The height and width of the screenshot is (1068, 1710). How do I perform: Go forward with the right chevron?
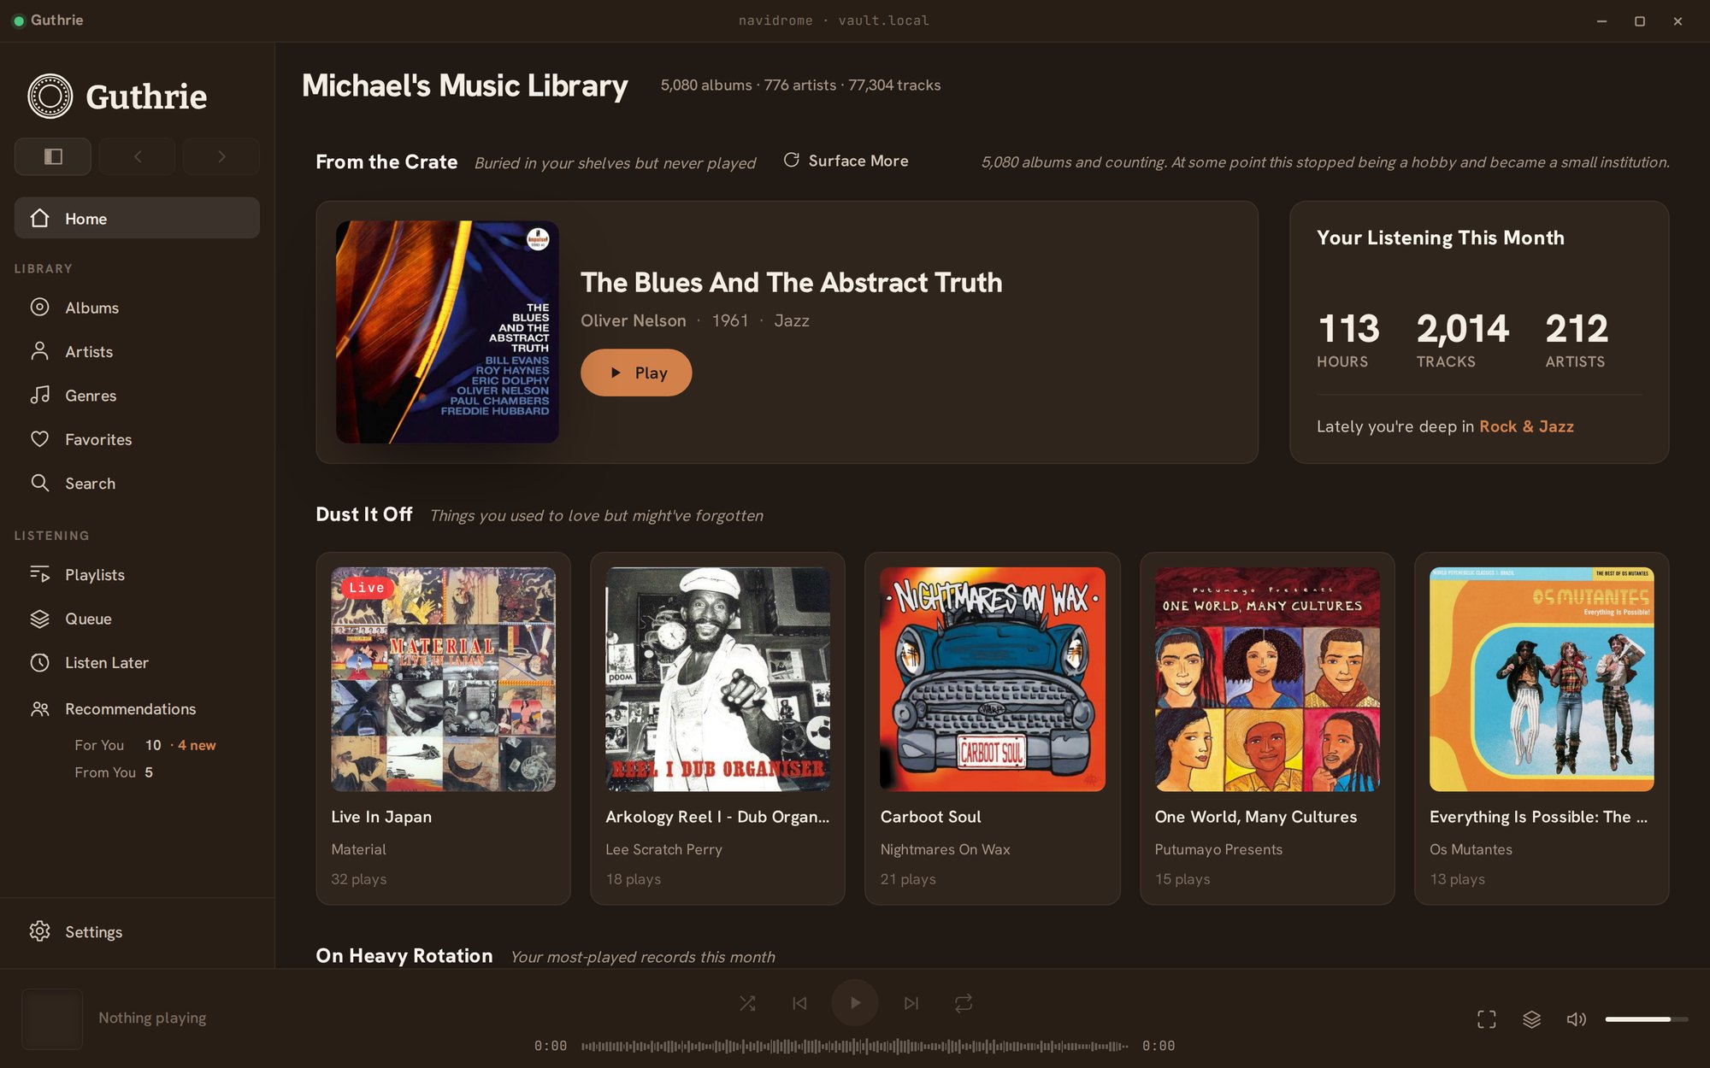221,156
